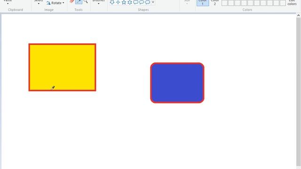
Task: Click inside the yellow rectangle on canvas
Action: pyautogui.click(x=63, y=67)
